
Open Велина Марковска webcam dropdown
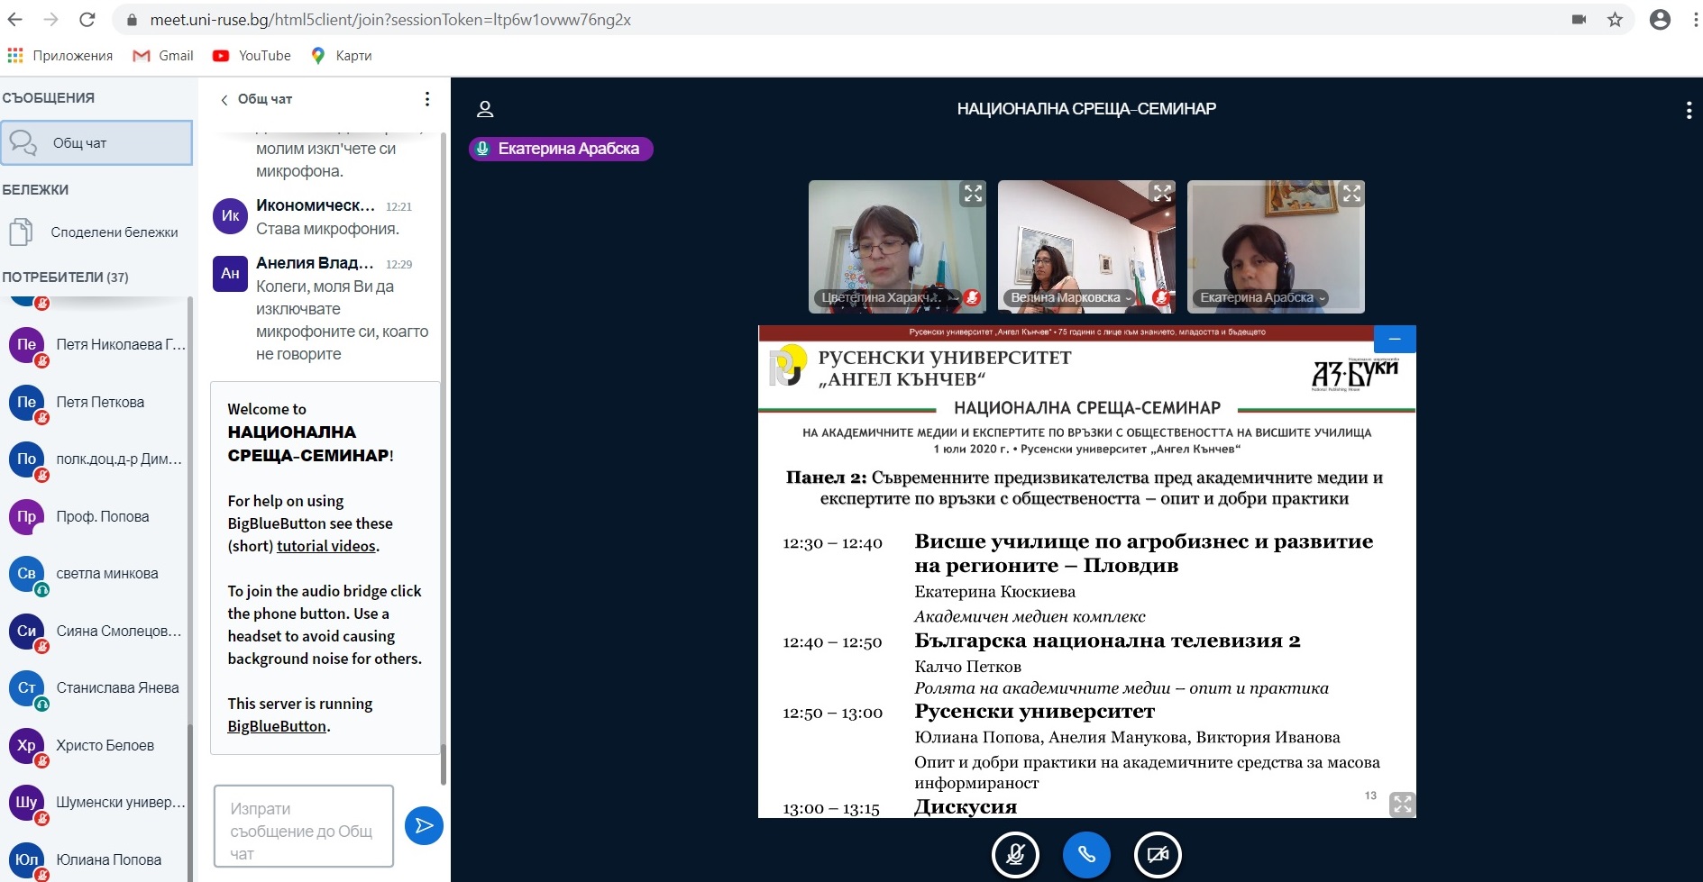(x=1071, y=297)
